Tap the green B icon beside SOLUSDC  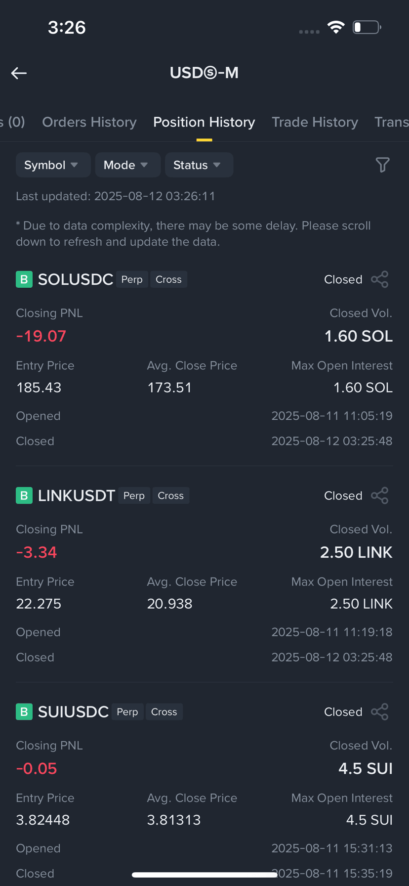tap(24, 279)
